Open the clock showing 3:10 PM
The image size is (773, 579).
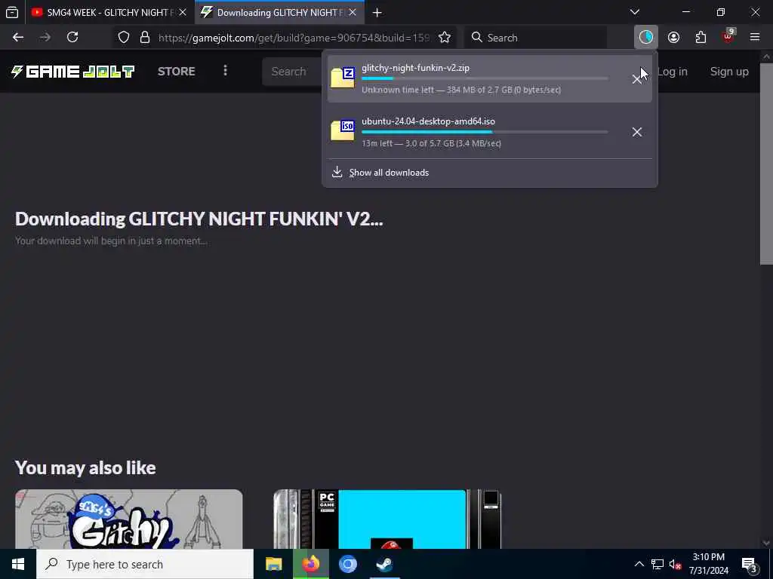pos(708,564)
